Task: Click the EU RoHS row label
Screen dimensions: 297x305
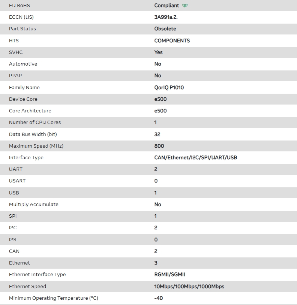Action: (19, 6)
